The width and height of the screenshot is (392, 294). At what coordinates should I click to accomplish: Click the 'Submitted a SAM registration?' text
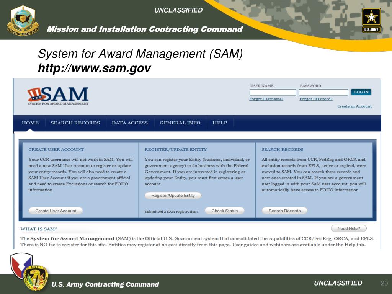[x=171, y=211]
